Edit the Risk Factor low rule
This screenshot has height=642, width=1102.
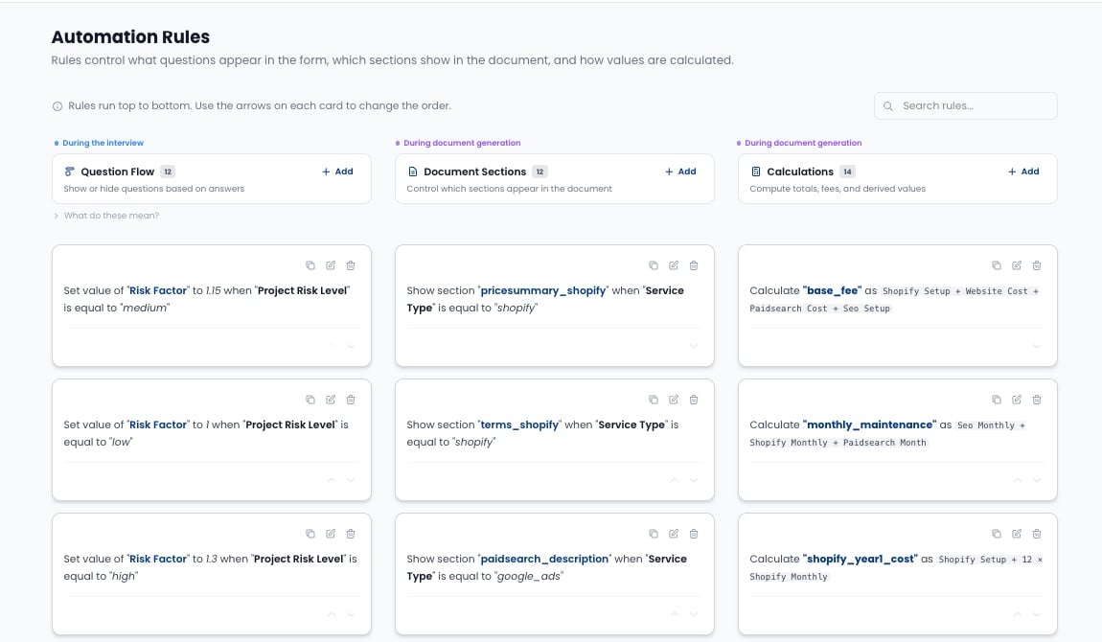[331, 400]
